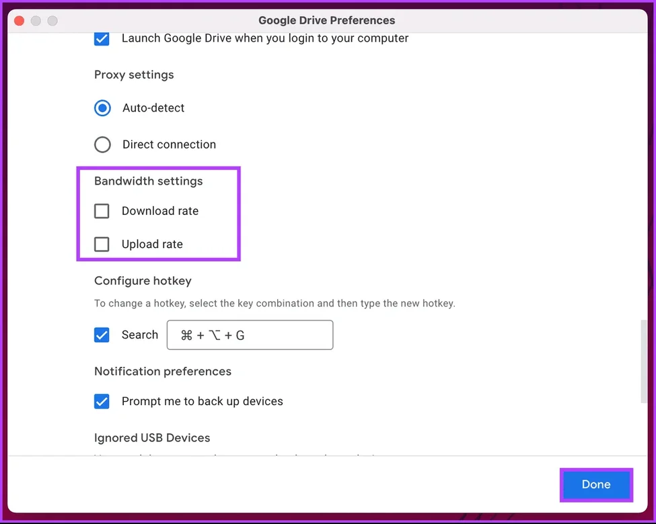Uncheck Launch Google Drive on login checkbox
Screen dimensions: 656x524
pos(102,38)
